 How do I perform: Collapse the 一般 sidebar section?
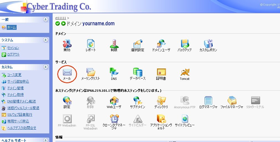tap(45, 20)
